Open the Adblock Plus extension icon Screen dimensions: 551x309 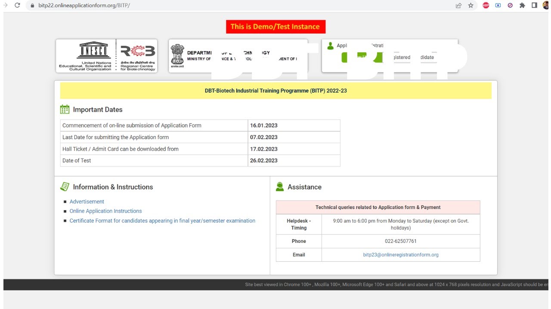click(x=486, y=6)
